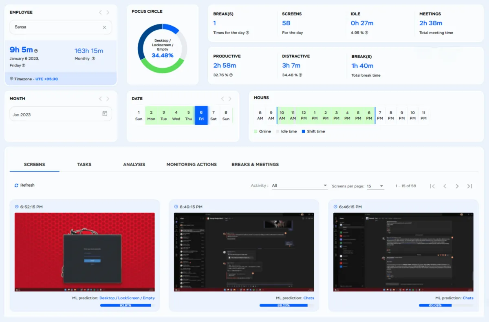
Task: Switch to the Monitoring Actions tab
Action: point(192,164)
